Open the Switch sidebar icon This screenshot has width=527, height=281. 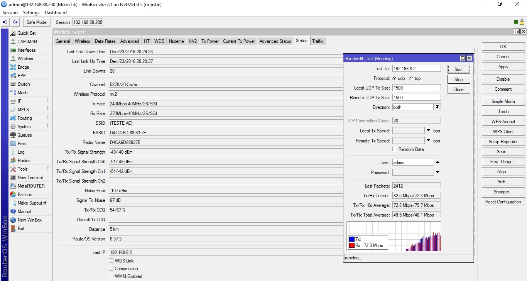coord(13,84)
